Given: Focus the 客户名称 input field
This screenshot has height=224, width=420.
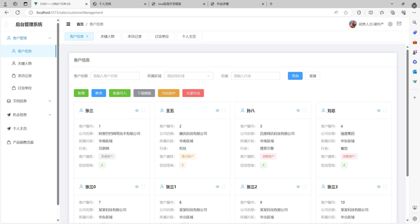Looking at the screenshot, I should [x=115, y=76].
